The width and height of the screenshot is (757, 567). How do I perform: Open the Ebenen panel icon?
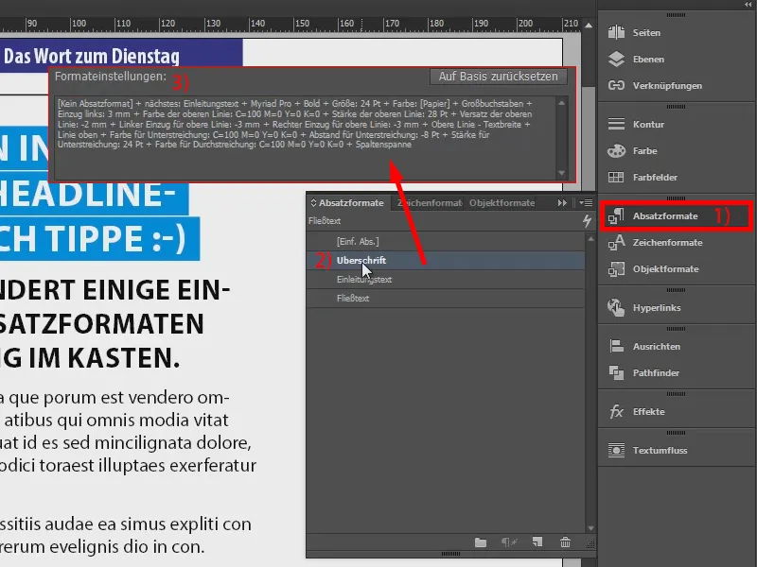(616, 59)
